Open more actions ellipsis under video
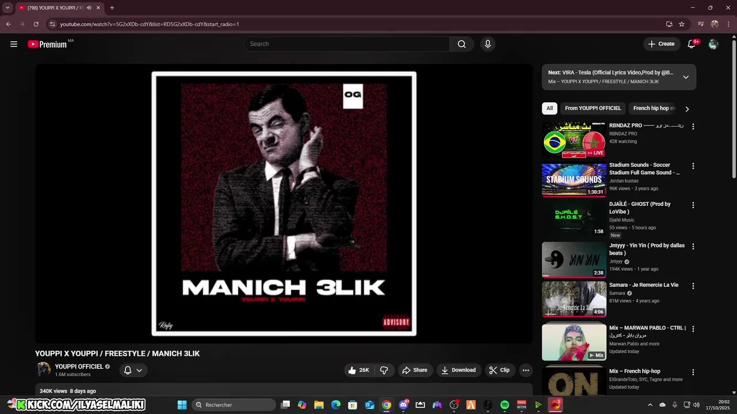This screenshot has height=414, width=737. pyautogui.click(x=526, y=370)
